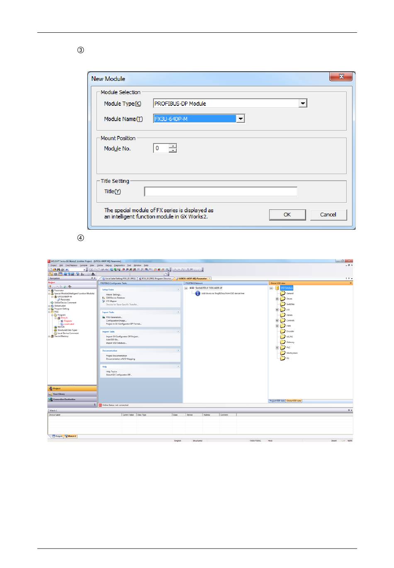The height and width of the screenshot is (568, 394).
Task: Click the Add GSD File link
Action: point(112,340)
